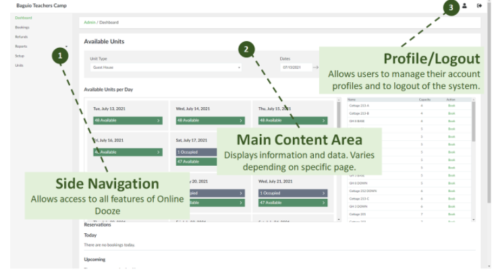Viewport: 494px width, 273px height.
Task: Click the logout icon in header
Action: (479, 6)
